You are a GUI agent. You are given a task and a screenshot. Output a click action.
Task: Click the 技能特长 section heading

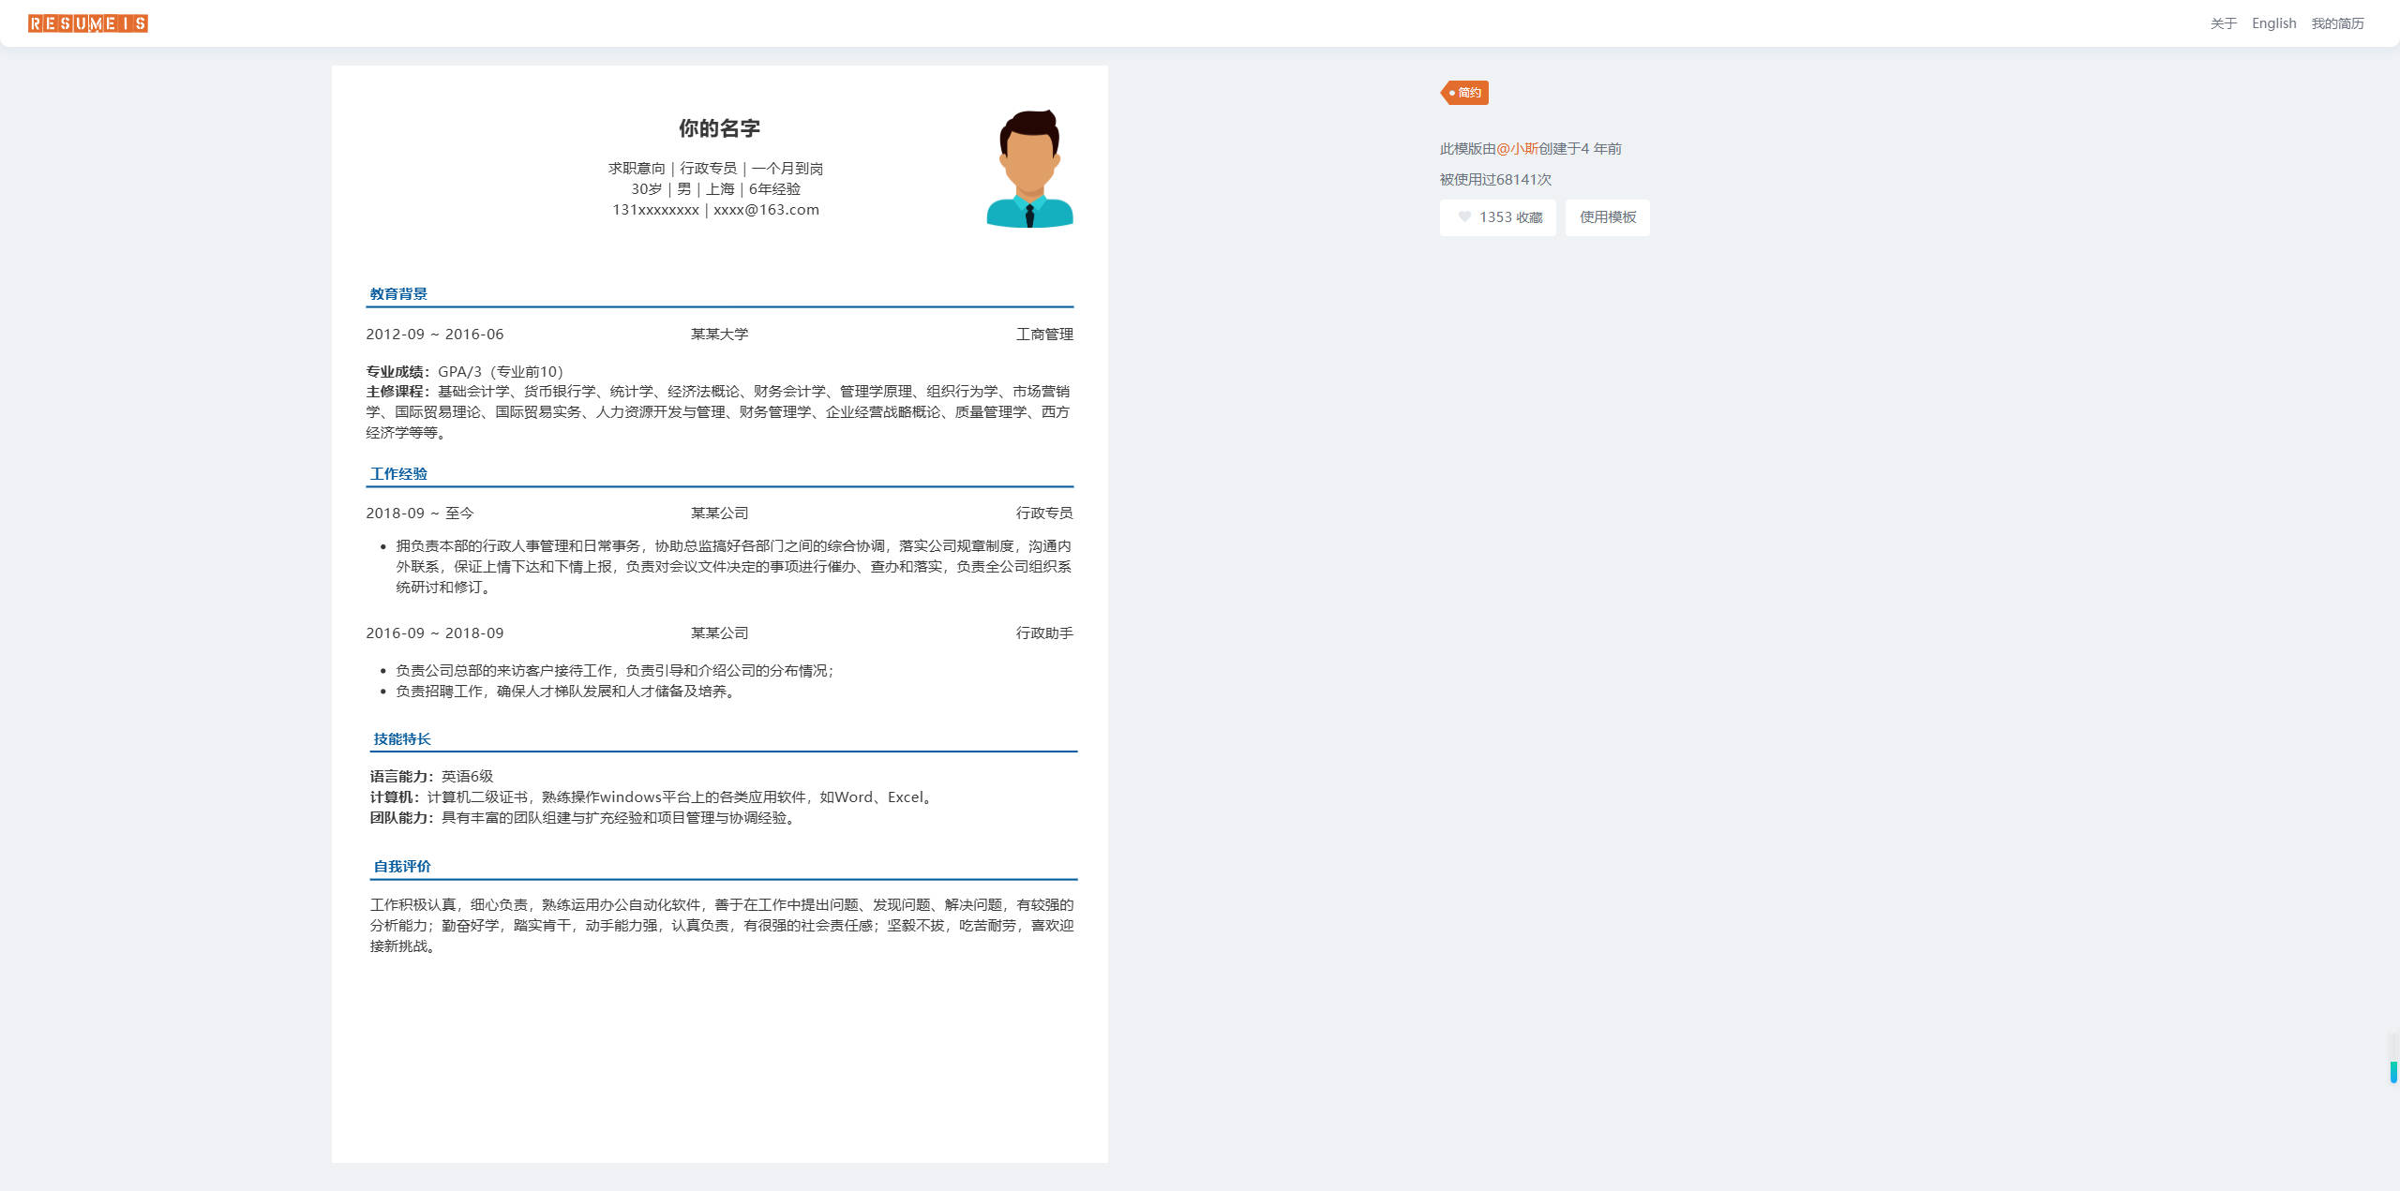coord(402,738)
